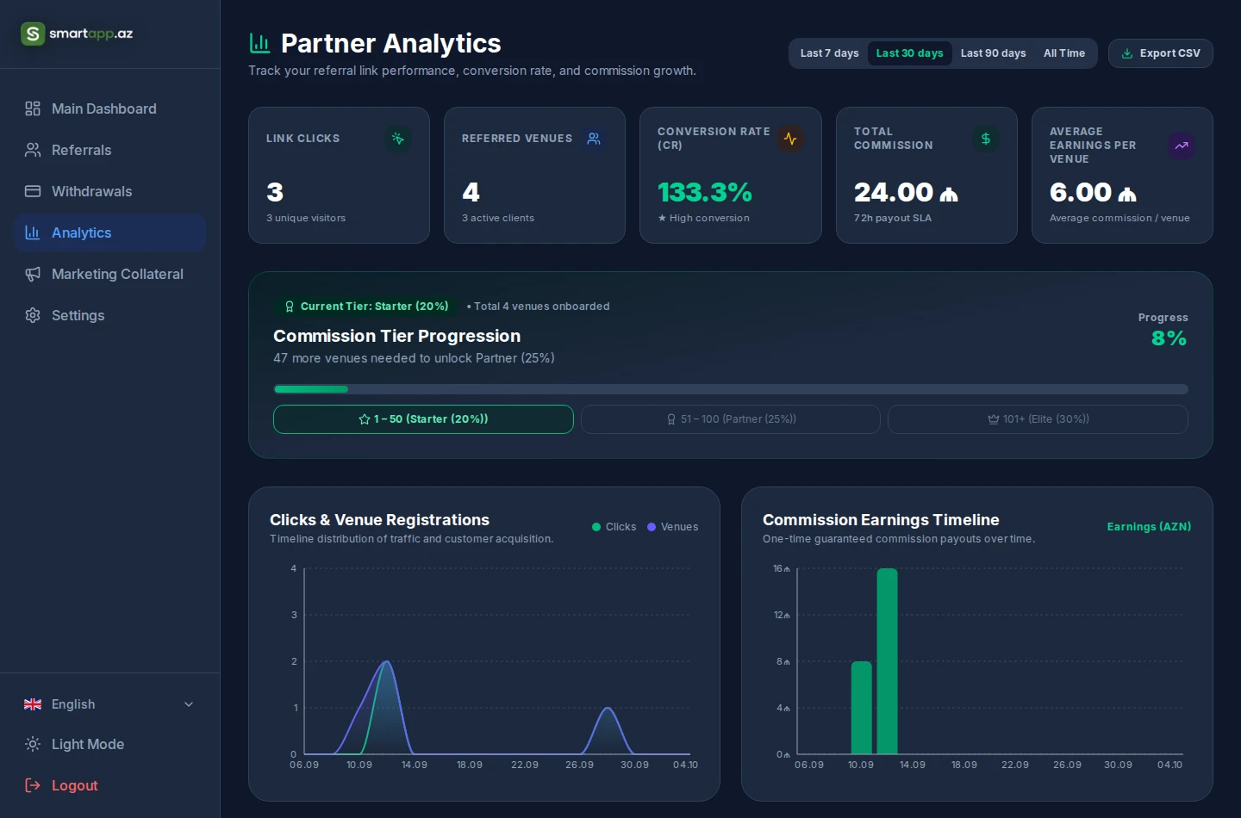Image resolution: width=1241 pixels, height=818 pixels.
Task: Toggle Clicks legend series
Action: tap(614, 527)
